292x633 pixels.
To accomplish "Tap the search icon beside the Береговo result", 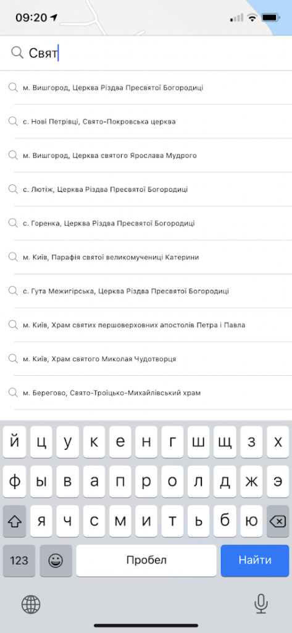I will (x=13, y=393).
